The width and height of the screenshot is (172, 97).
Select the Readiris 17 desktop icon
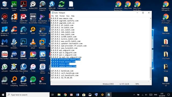(23, 30)
